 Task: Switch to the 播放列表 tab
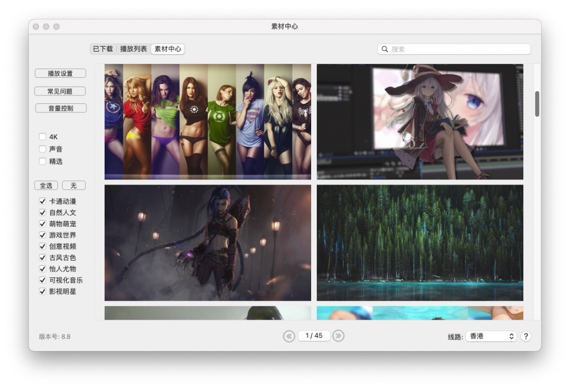coord(134,49)
